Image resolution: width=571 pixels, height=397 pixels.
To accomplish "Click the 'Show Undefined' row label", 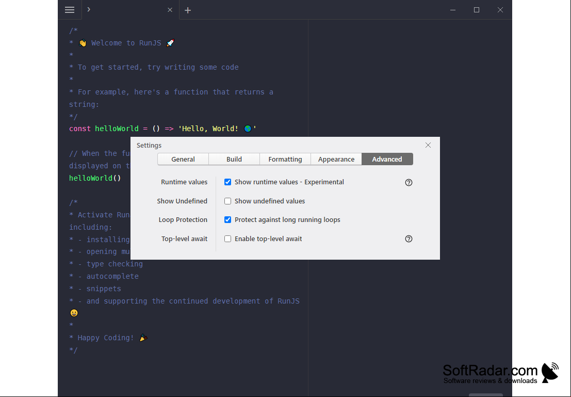I will click(x=182, y=201).
